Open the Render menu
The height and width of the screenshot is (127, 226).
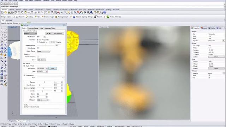coord(64,1)
